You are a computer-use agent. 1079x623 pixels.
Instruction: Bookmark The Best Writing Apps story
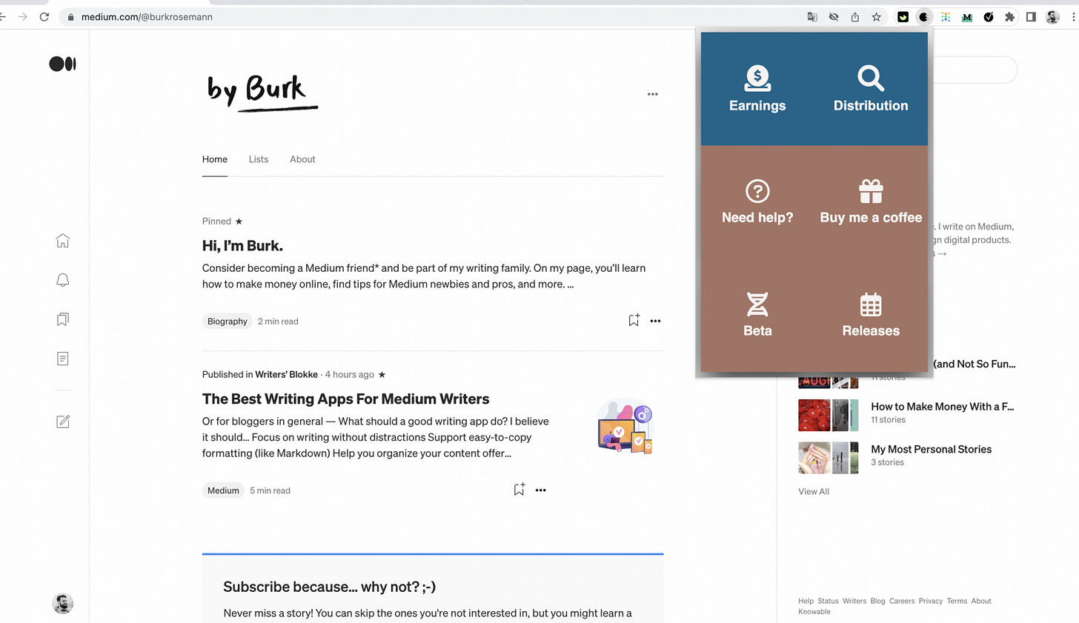point(519,489)
